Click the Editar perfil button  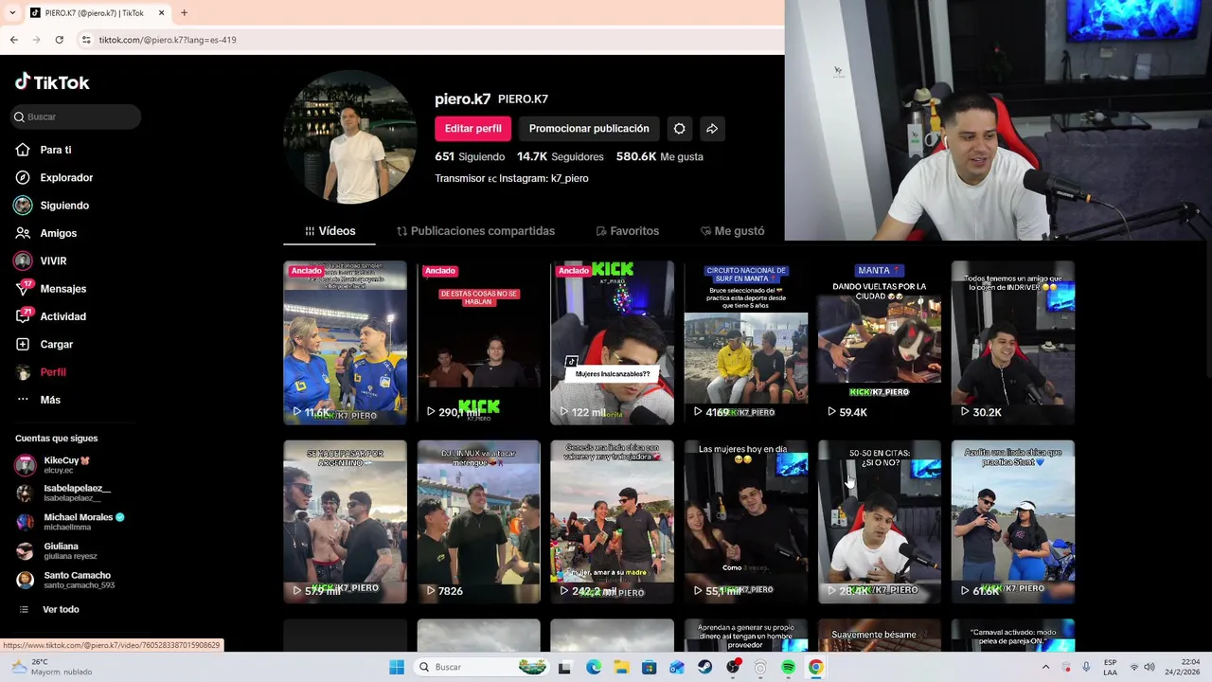coord(472,129)
